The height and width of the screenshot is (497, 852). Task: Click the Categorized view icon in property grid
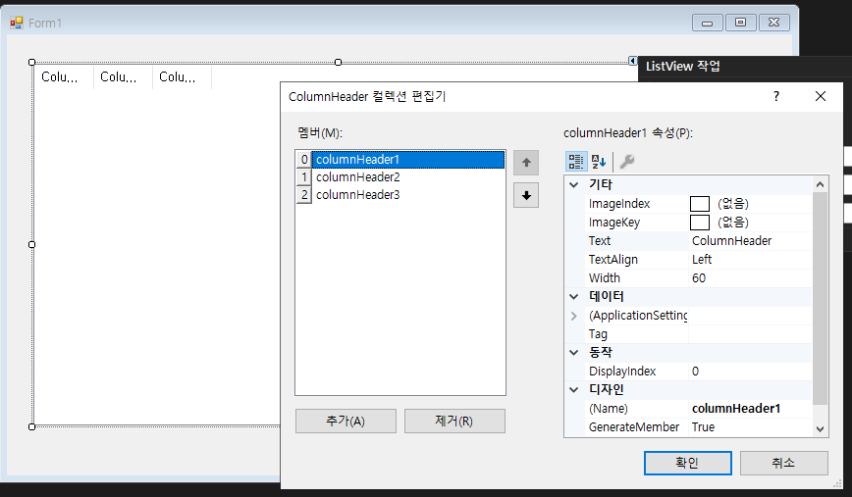(575, 161)
